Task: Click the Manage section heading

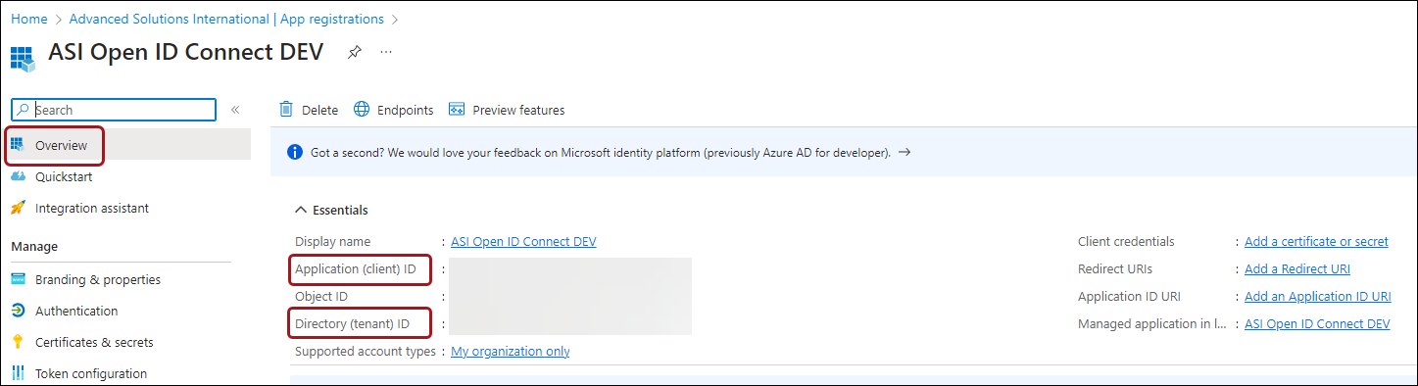Action: 34,246
